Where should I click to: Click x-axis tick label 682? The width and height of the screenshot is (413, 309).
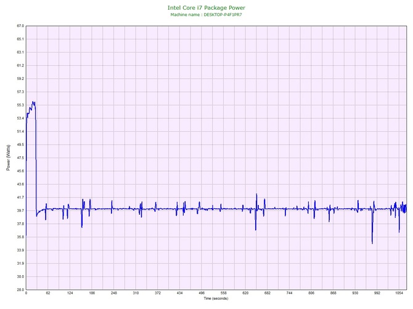[268, 293]
